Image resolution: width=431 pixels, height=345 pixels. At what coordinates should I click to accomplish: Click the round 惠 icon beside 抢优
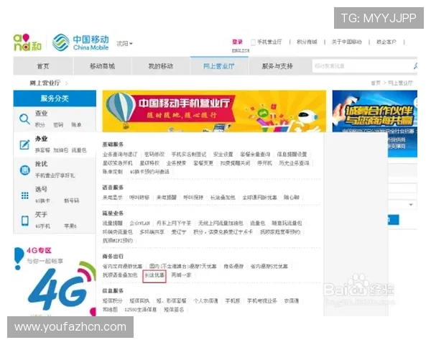(24, 170)
